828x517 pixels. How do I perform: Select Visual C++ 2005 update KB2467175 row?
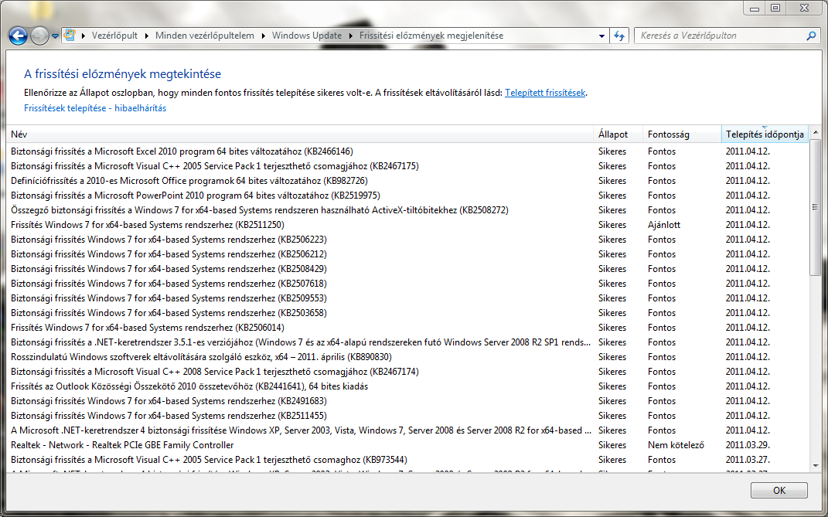(407, 166)
